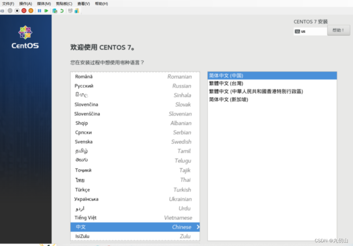
Task: Select 繁體中文 (台灣) locale
Action: tap(272, 84)
